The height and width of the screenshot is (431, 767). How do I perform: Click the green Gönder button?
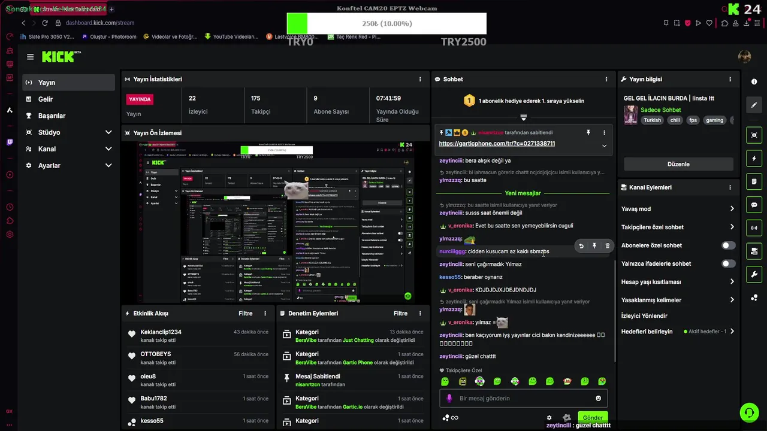click(x=593, y=418)
